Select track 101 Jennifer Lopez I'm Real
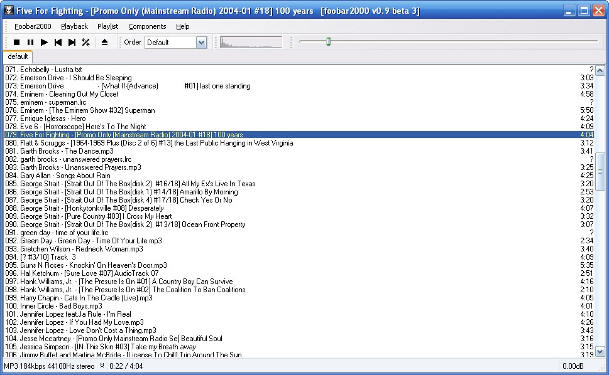The image size is (609, 375). [x=299, y=314]
